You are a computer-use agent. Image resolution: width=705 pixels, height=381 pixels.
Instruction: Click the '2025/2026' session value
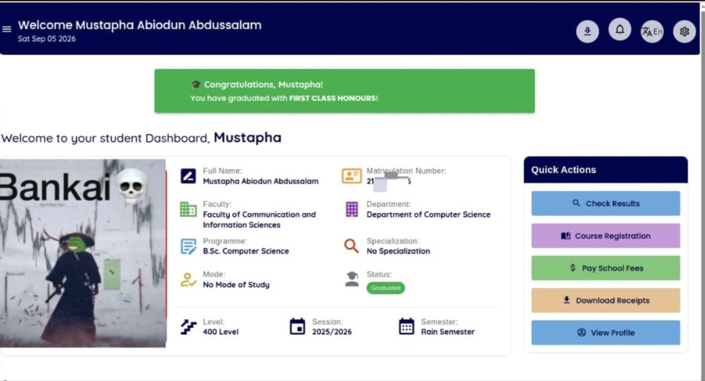(331, 332)
